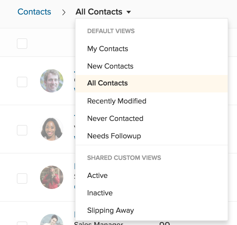Check the second contact's row checkbox
Viewport: 237px width, 225px height.
22,130
